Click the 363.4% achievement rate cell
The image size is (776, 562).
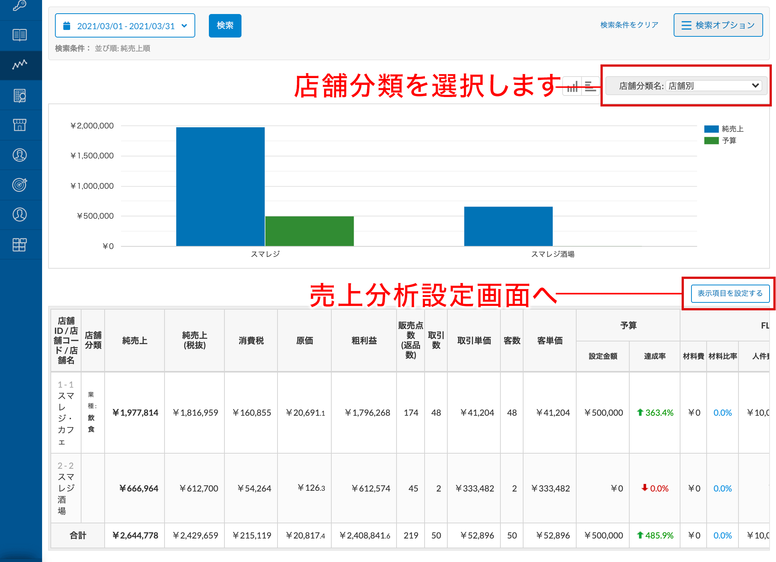[x=655, y=413]
